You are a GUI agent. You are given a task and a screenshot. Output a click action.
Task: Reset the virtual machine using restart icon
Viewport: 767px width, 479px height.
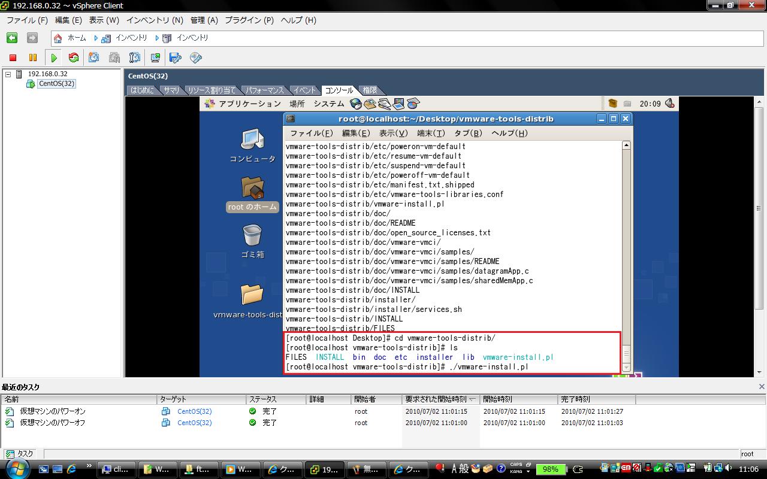click(74, 57)
